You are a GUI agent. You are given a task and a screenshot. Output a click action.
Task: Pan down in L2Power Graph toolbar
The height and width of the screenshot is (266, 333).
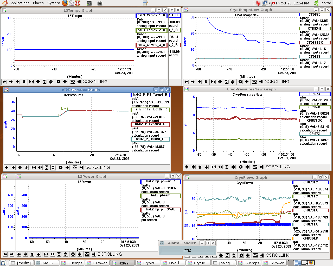[39, 254]
